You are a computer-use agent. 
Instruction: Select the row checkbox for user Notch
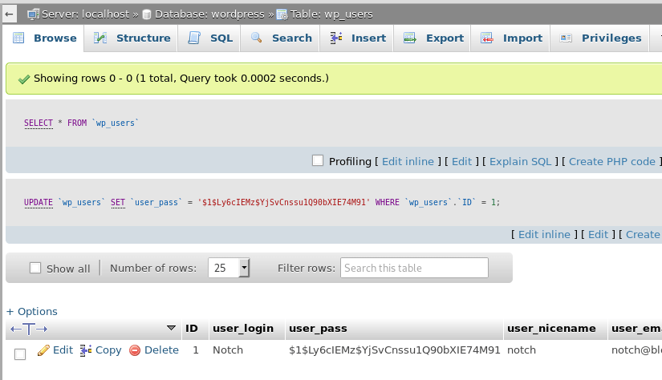(20, 354)
